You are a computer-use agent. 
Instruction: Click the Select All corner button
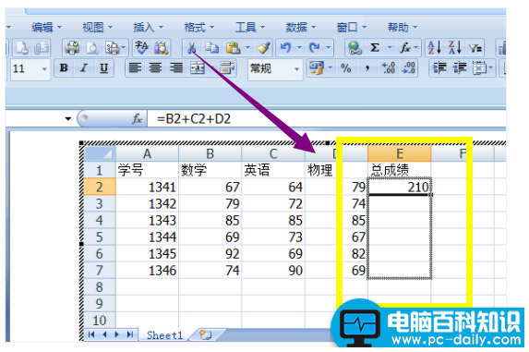pos(100,154)
